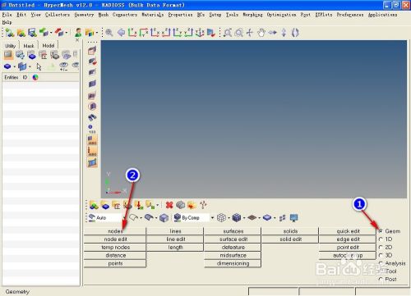
Task: Open the Materials menu
Action: [152, 15]
